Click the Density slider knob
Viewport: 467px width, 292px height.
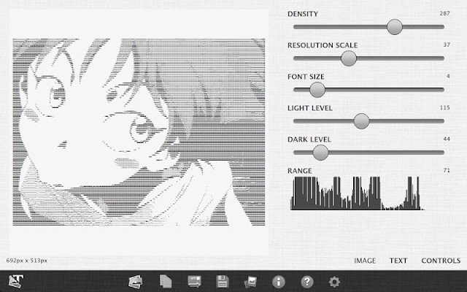pyautogui.click(x=395, y=27)
